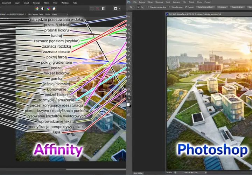252x175 pixels.
Task: Click Zoom Out mode button in Photoshop options
Action: 142,7
